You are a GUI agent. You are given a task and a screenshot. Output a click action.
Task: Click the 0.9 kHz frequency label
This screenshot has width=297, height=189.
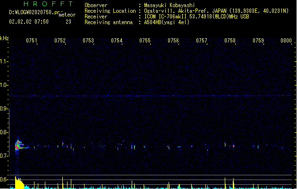(4, 109)
